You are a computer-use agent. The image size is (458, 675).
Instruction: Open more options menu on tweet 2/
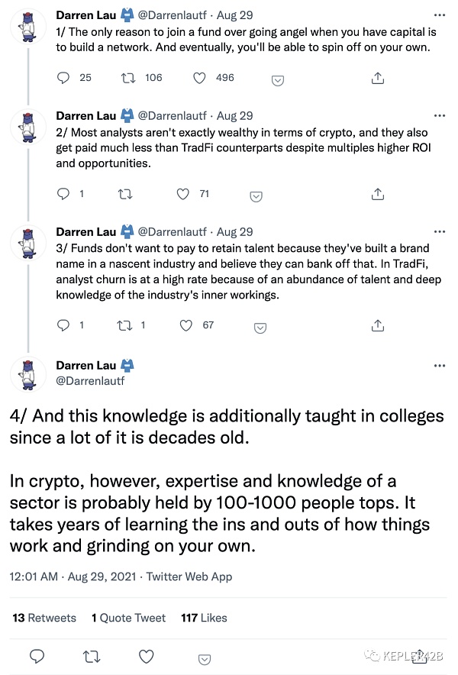pos(439,115)
